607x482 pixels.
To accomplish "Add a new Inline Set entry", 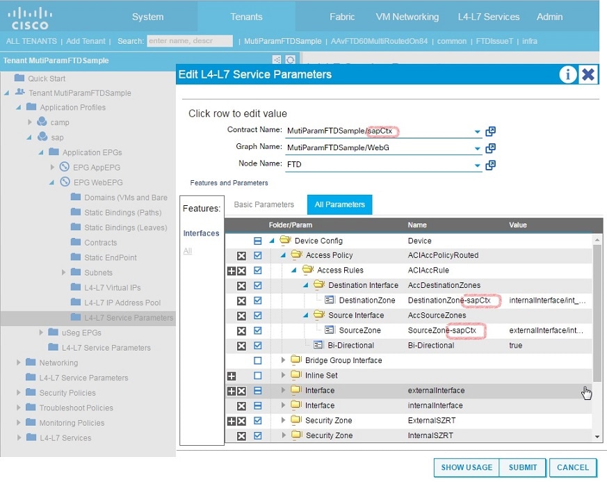I will 232,376.
